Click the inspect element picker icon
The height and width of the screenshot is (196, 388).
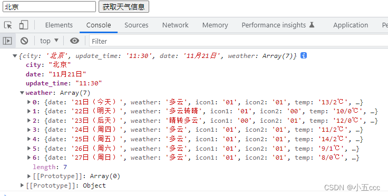[x=8, y=25]
